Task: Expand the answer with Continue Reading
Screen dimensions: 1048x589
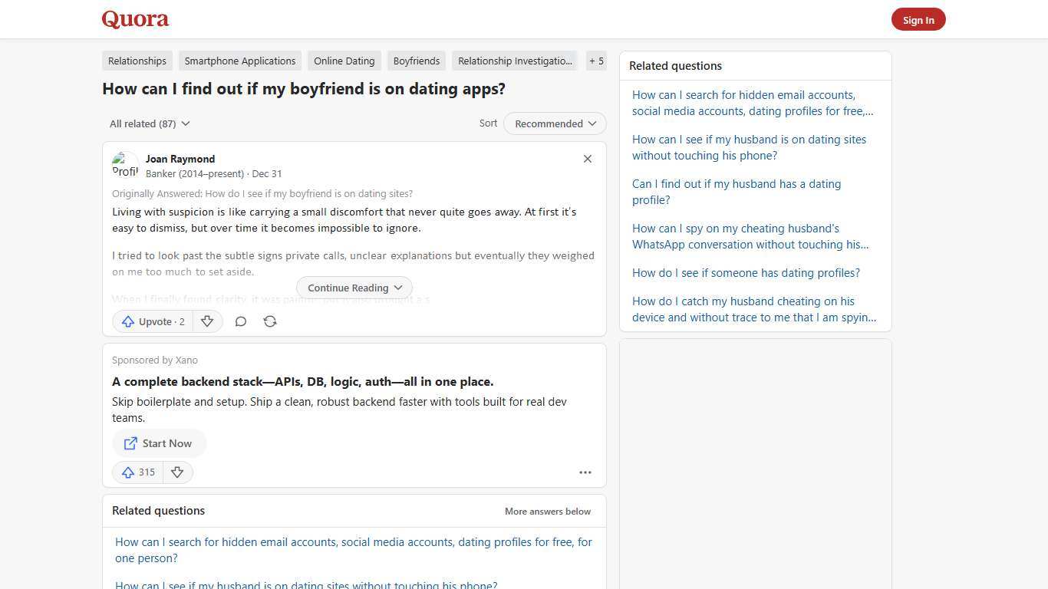Action: click(x=354, y=288)
